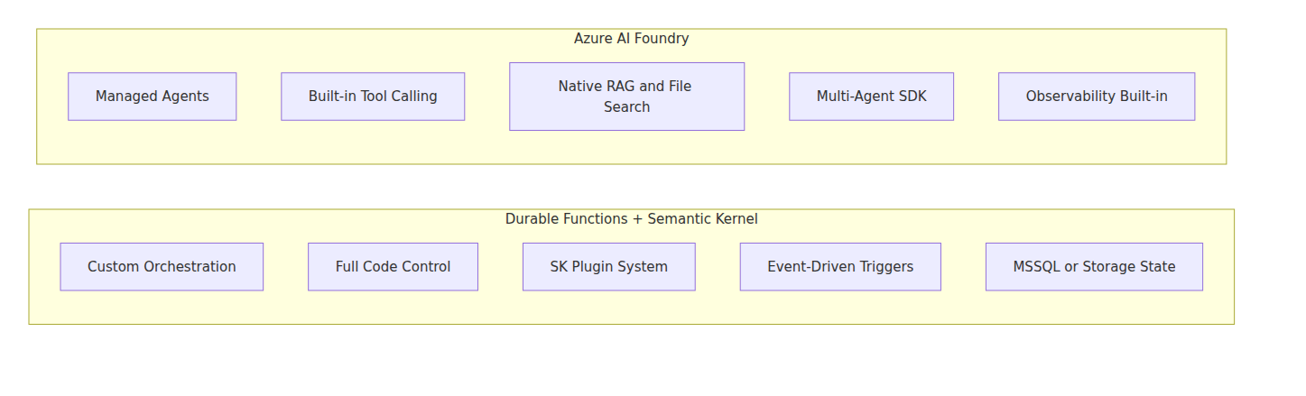Select the Event-Driven Triggers node
This screenshot has width=1306, height=396.
point(840,267)
